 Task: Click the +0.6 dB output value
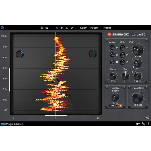coord(138,105)
